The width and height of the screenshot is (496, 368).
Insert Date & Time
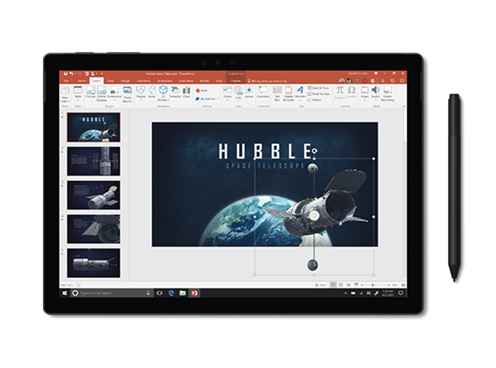pos(318,88)
